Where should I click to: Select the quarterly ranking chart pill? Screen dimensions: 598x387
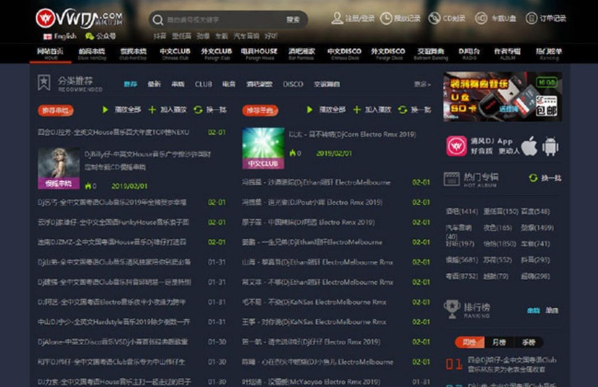(528, 343)
